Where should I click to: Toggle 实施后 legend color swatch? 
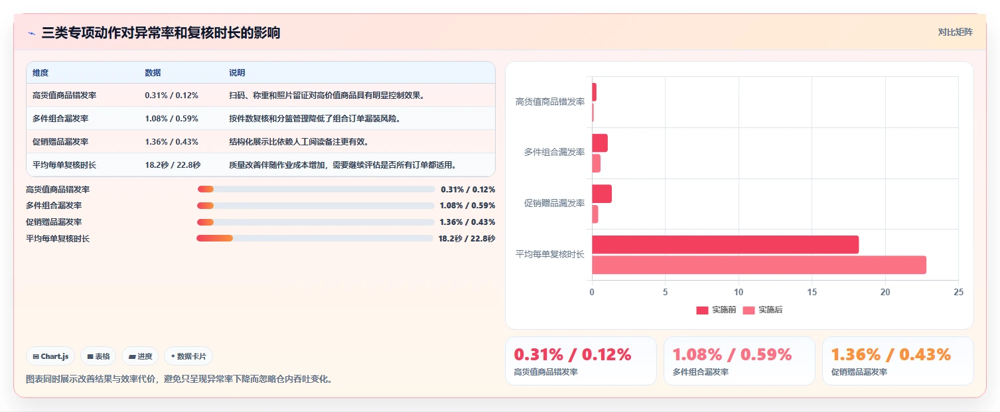(749, 310)
